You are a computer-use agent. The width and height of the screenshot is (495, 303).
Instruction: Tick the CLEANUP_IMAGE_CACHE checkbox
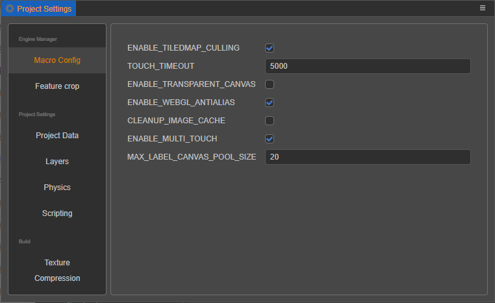[270, 121]
